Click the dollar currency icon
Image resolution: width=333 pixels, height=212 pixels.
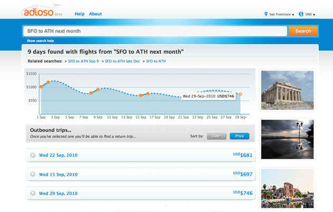coord(301,14)
